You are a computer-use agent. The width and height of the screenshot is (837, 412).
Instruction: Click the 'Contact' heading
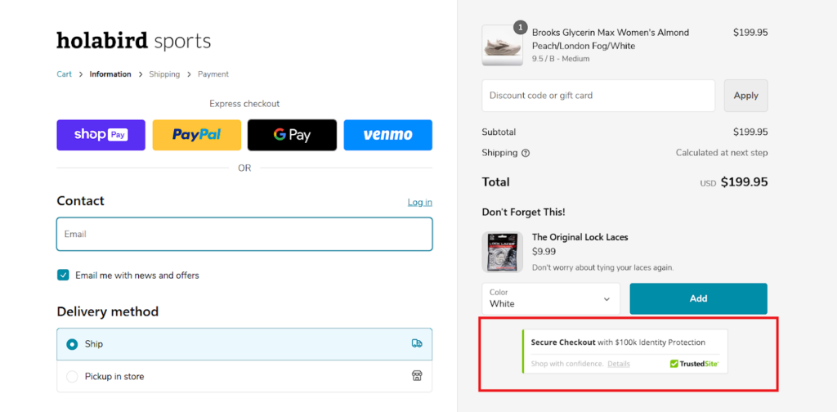pyautogui.click(x=81, y=200)
